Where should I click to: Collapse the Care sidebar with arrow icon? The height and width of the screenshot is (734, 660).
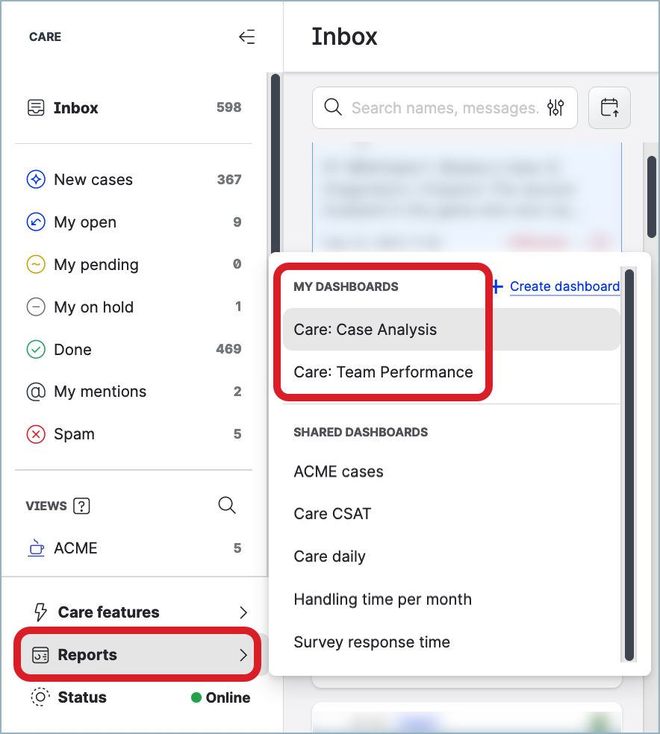[x=246, y=37]
